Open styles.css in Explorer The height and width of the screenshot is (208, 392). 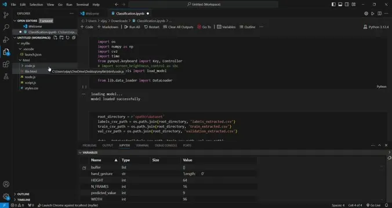click(31, 88)
